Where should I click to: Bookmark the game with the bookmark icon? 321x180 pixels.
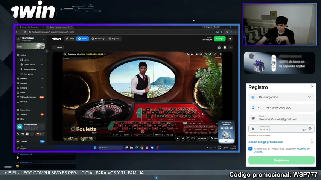[x=225, y=48]
